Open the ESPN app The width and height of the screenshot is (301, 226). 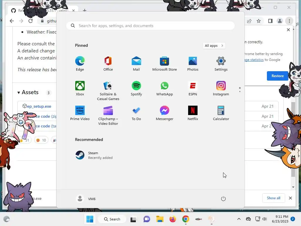coord(193,89)
